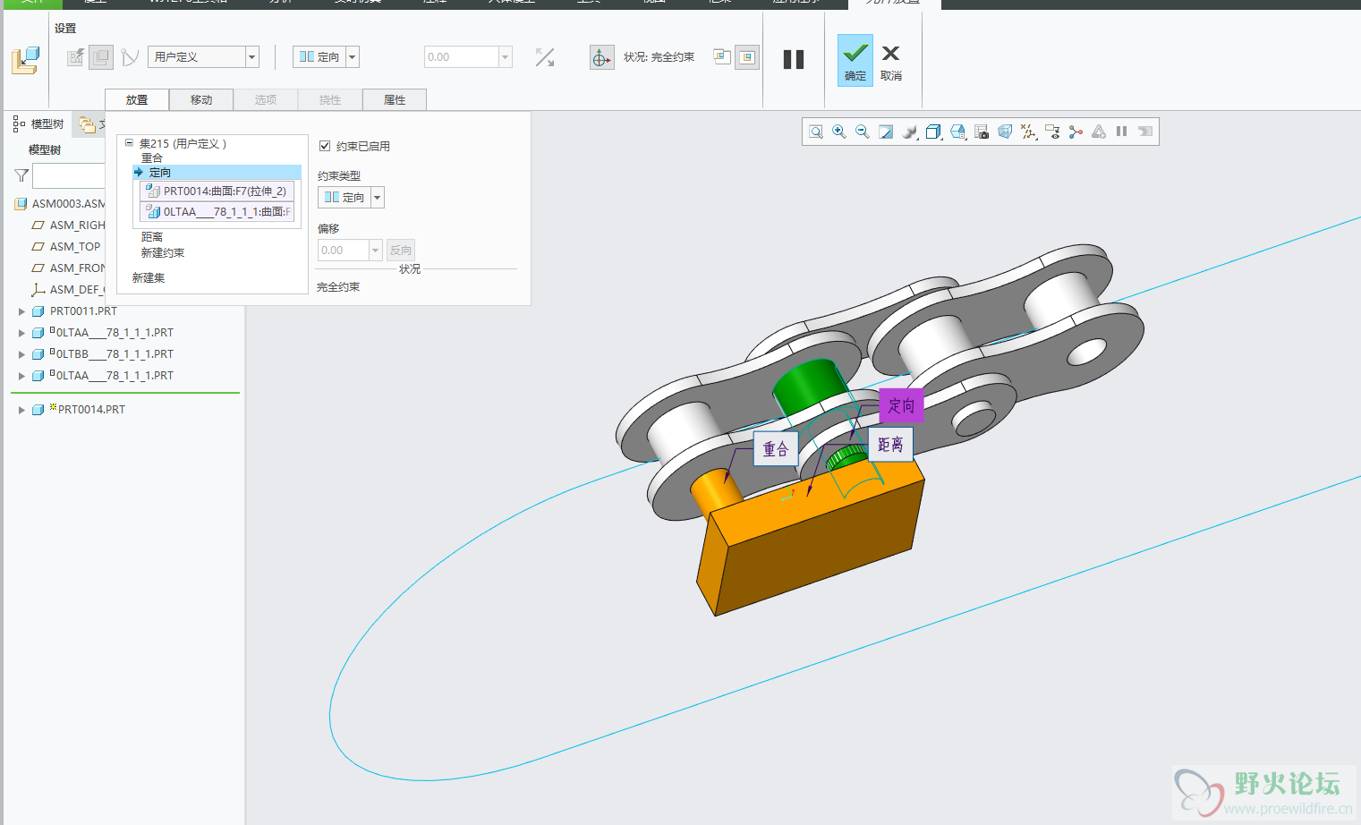Click the repaint screen icon
This screenshot has width=1361, height=825.
[886, 132]
